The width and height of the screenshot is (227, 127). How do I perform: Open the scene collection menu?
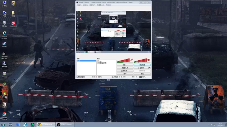[x=101, y=5]
